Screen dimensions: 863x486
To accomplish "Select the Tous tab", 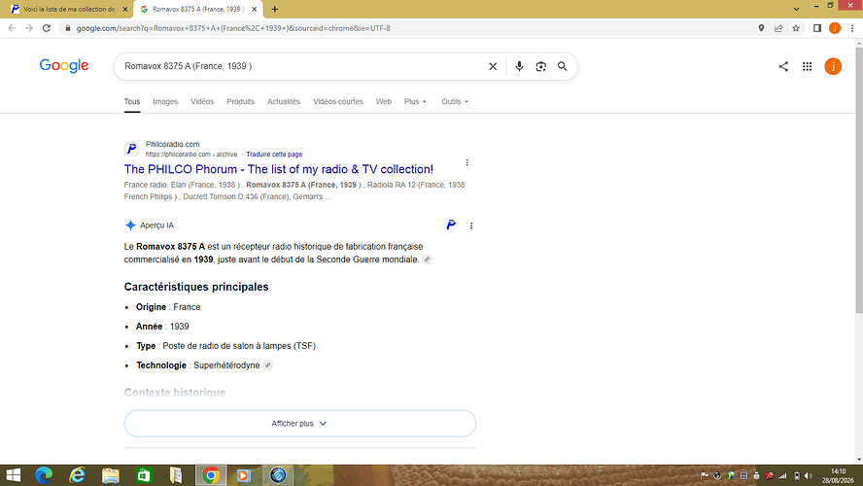I will [x=132, y=102].
